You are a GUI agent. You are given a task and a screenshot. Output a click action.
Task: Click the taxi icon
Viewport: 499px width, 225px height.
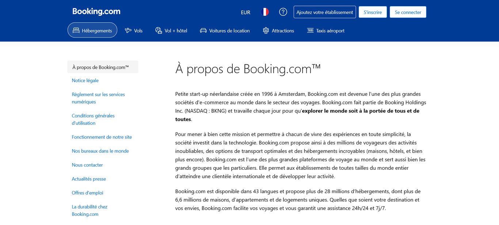(x=310, y=30)
